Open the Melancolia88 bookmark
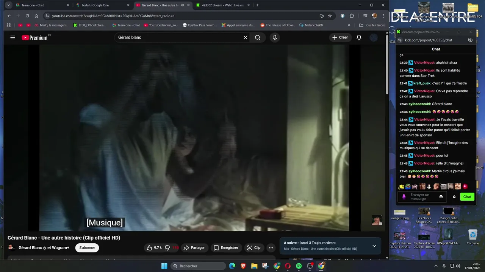The width and height of the screenshot is (485, 272). [311, 25]
